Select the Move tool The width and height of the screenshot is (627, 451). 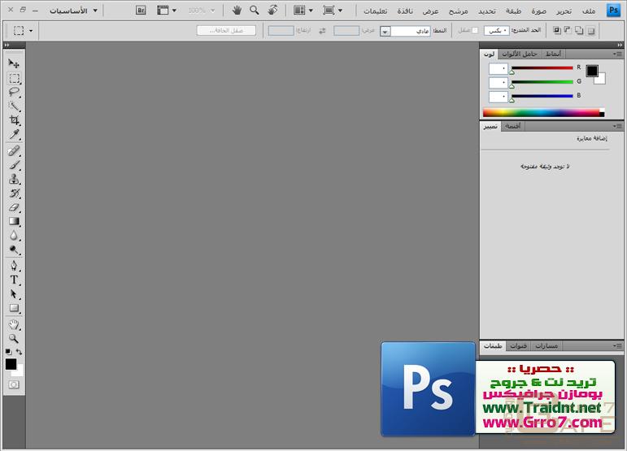tap(14, 63)
